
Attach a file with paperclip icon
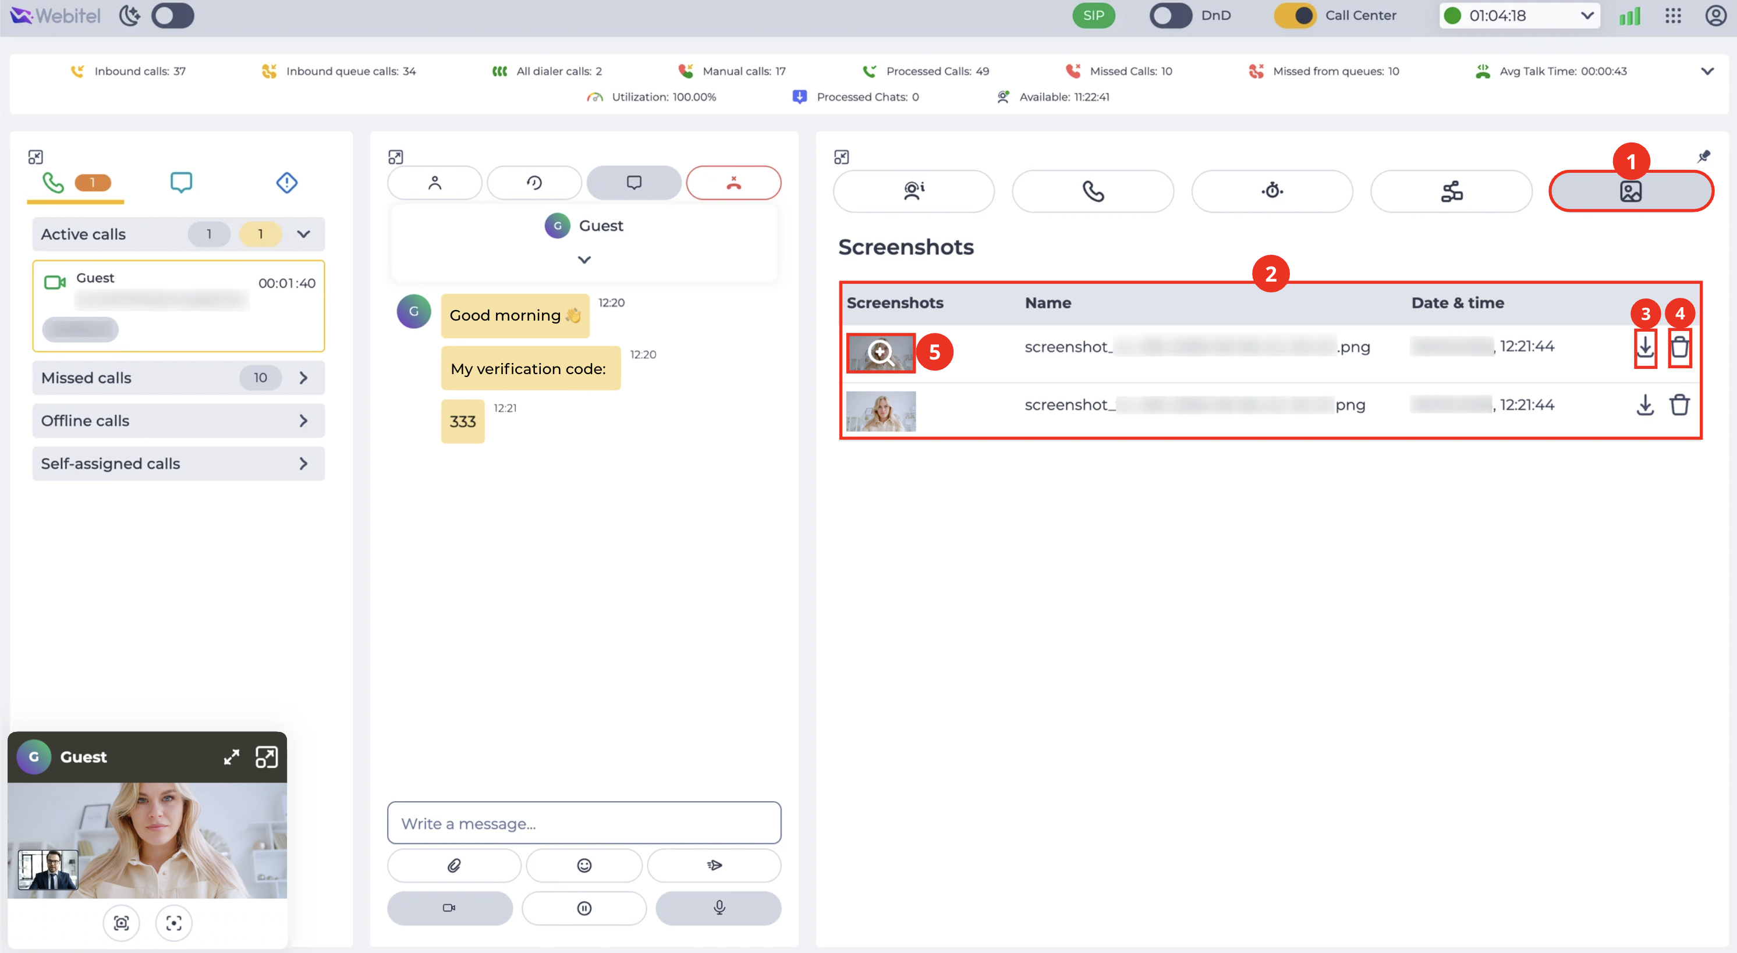click(x=454, y=865)
